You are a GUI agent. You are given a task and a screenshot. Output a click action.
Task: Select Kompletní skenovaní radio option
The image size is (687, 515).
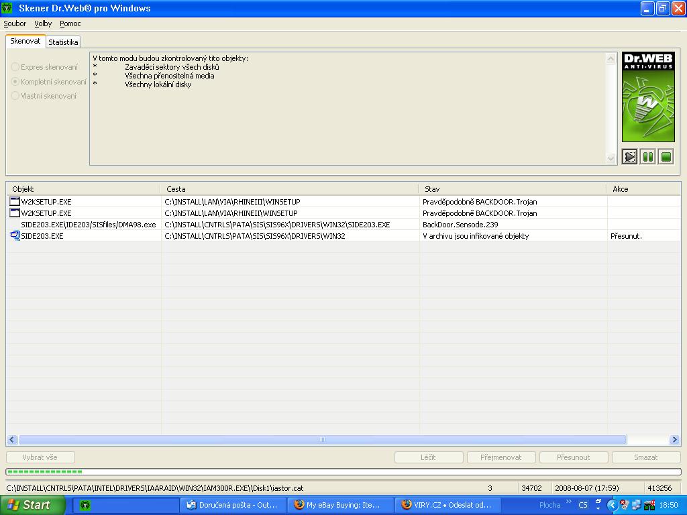(15, 82)
